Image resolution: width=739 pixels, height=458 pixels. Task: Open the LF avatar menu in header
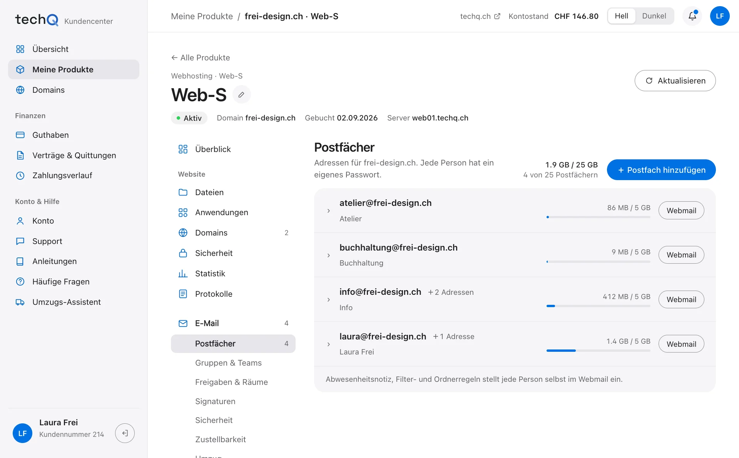(x=720, y=16)
